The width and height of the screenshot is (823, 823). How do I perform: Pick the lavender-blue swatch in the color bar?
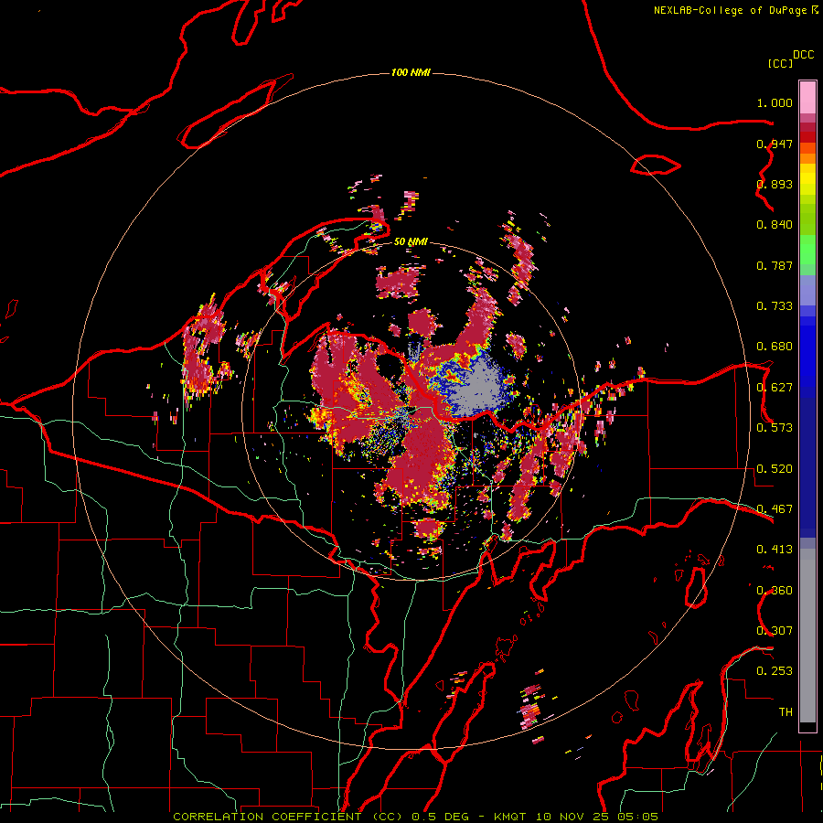(x=807, y=290)
